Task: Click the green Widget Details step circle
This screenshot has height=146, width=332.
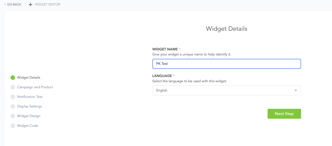Action: [13, 78]
